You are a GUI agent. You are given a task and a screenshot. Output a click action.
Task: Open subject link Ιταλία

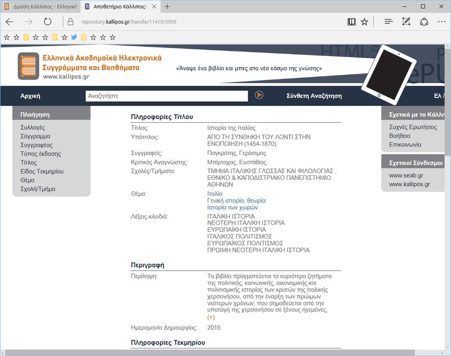214,194
